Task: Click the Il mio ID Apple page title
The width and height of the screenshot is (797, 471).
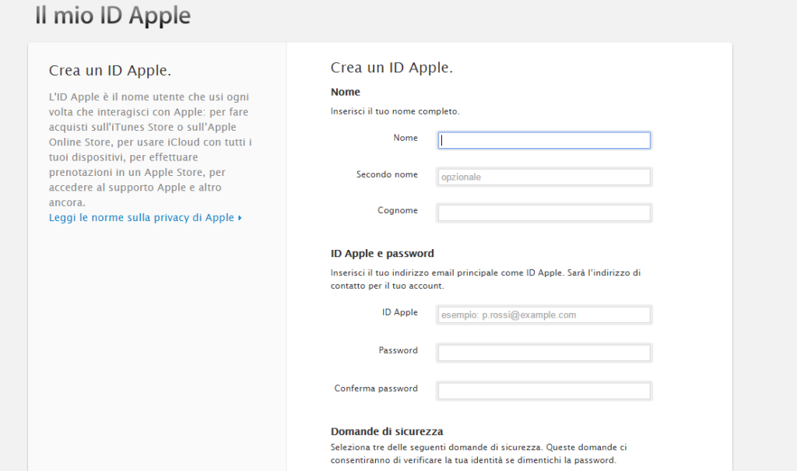Action: [x=113, y=15]
